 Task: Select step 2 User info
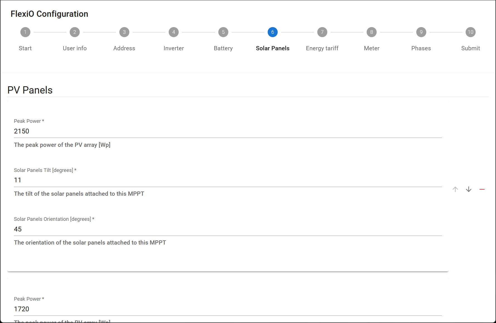click(x=74, y=32)
